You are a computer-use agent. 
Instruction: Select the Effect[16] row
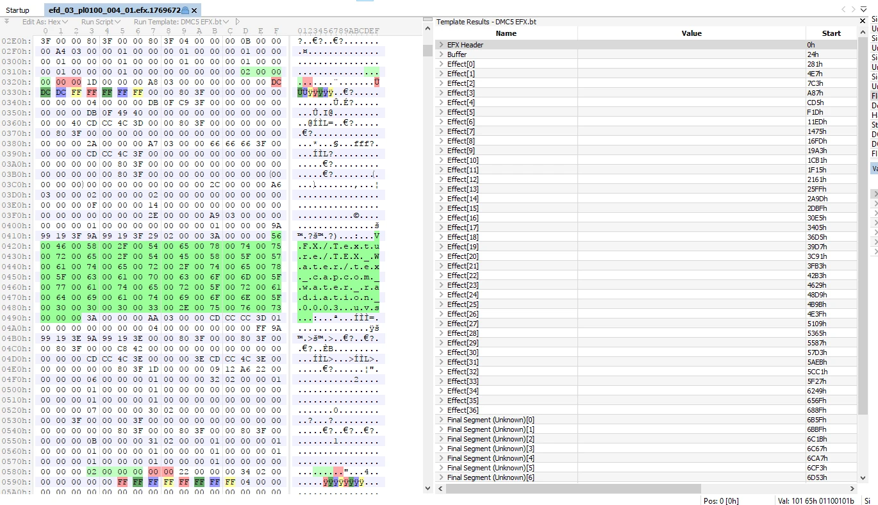point(645,218)
